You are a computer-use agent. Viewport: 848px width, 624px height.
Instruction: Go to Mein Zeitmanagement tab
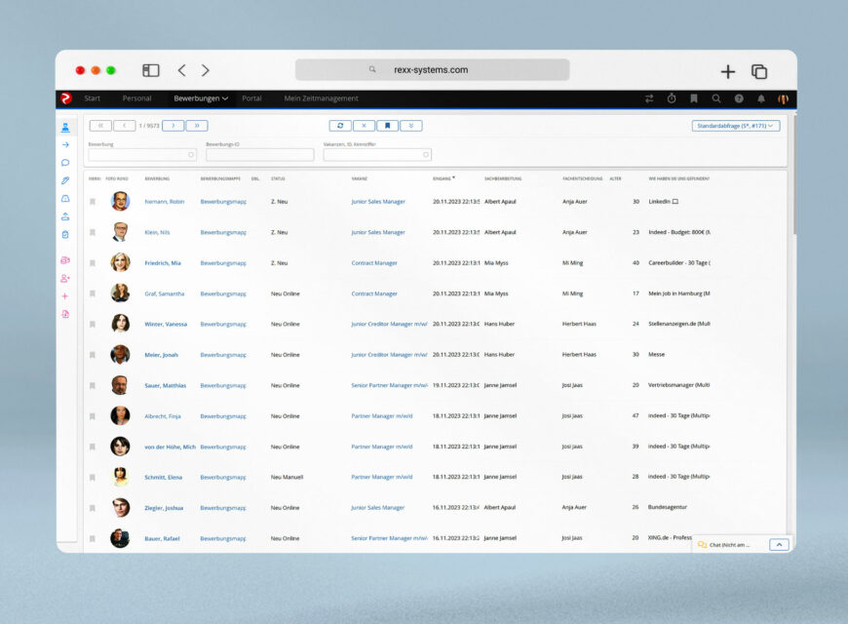click(321, 98)
